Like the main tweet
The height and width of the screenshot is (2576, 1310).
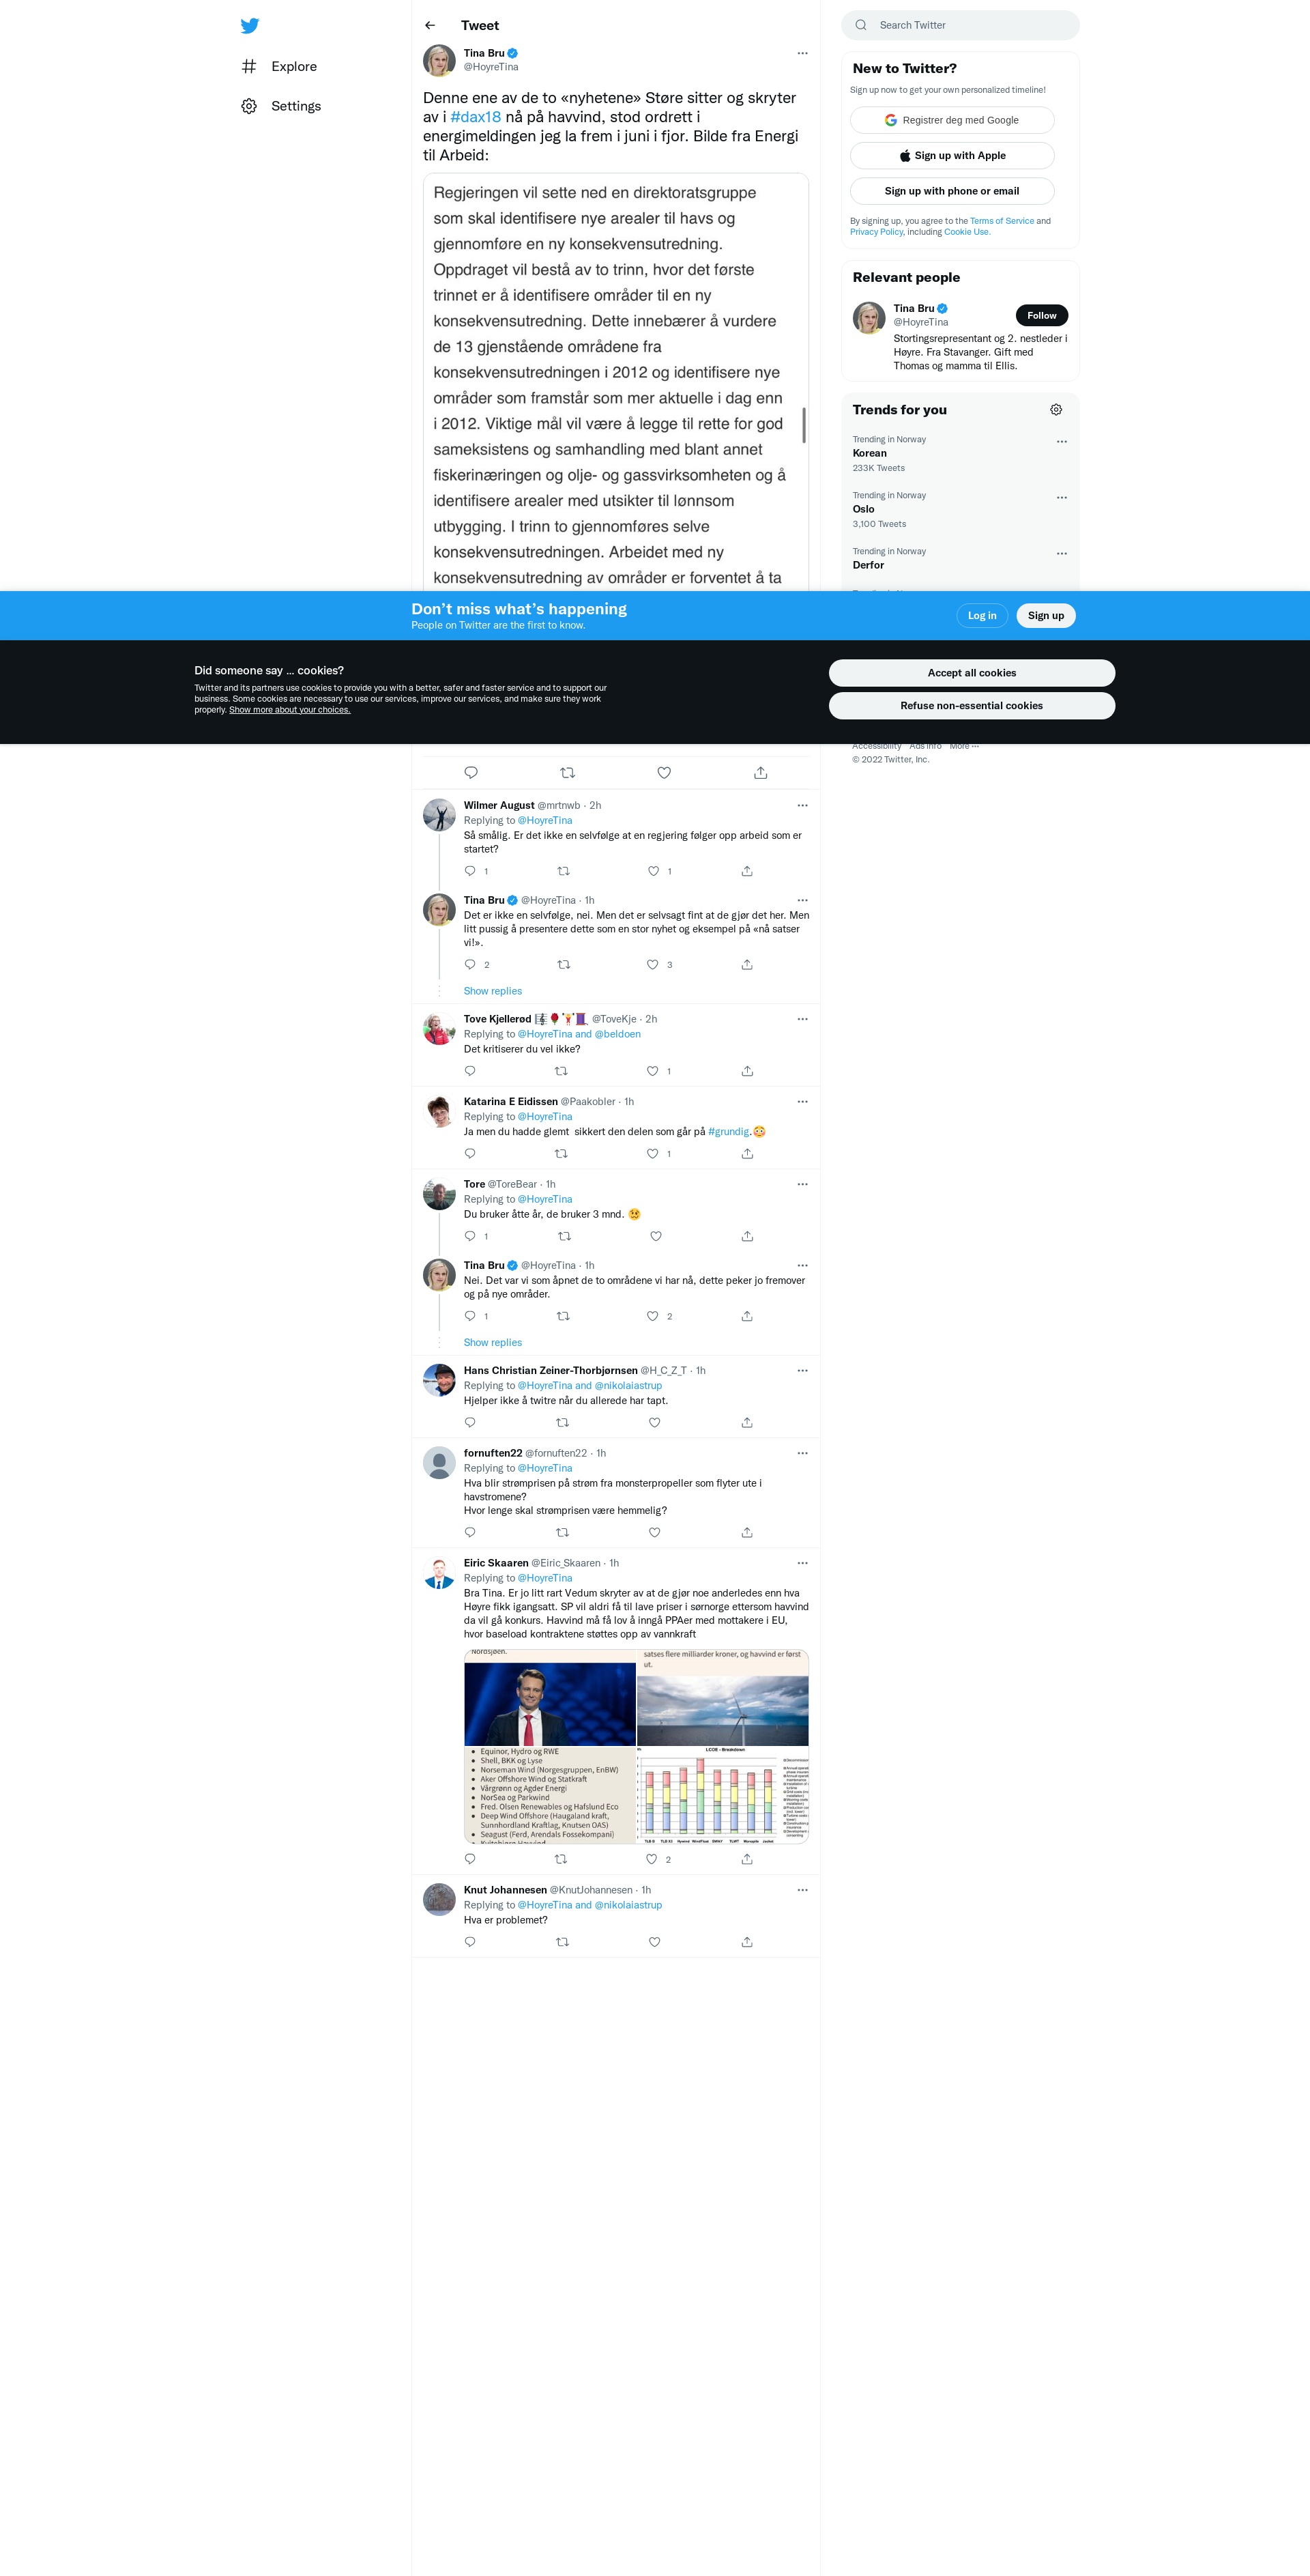663,773
